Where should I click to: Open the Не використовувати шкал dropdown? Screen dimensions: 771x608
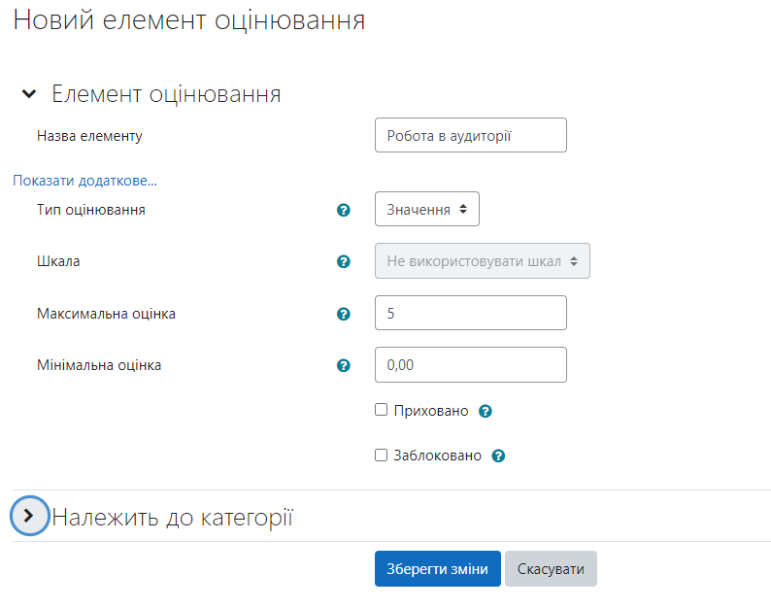point(483,260)
